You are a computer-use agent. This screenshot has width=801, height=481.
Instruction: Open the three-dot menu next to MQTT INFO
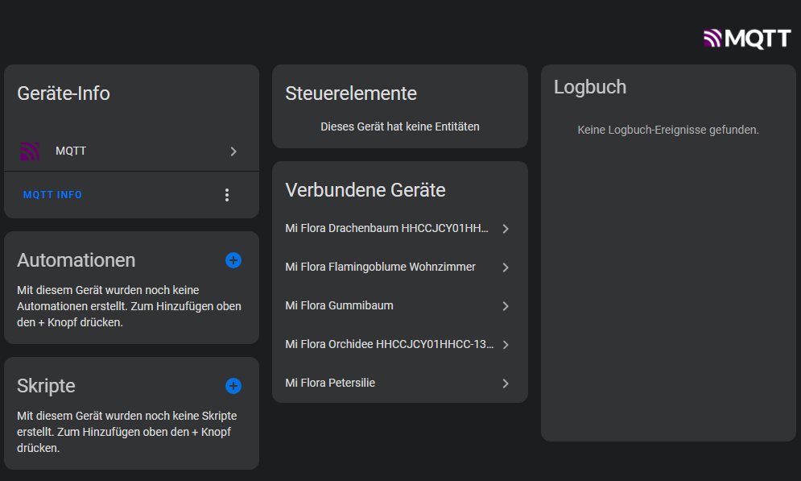pyautogui.click(x=227, y=195)
